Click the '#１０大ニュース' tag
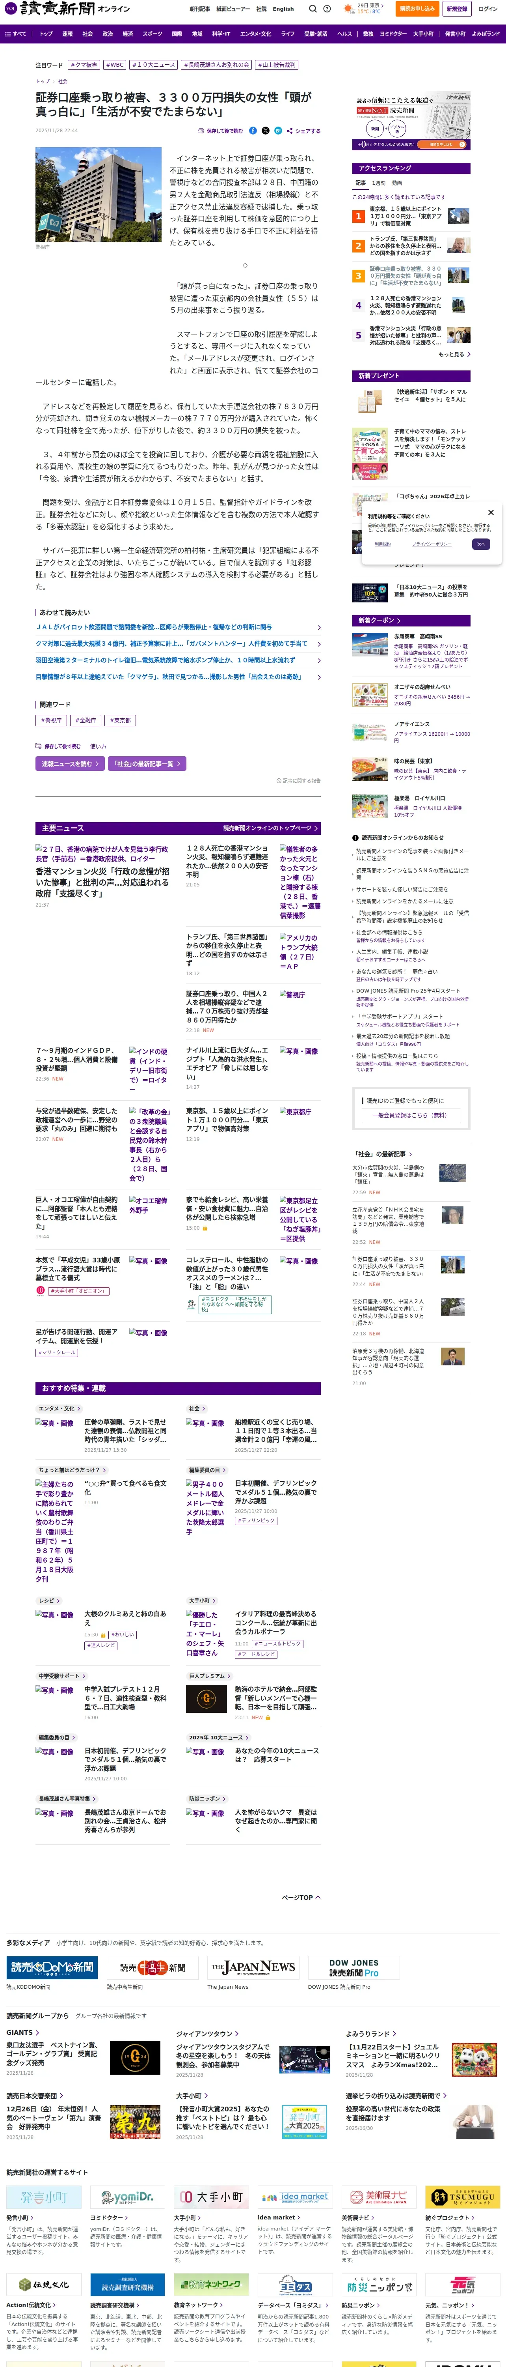 (154, 65)
